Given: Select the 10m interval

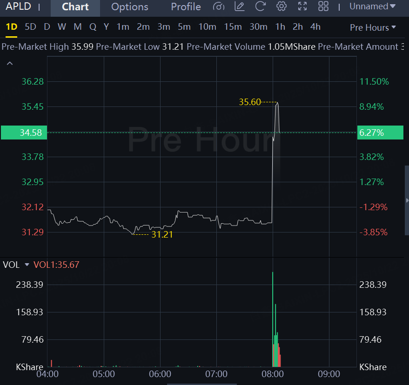Looking at the screenshot, I should tap(208, 27).
